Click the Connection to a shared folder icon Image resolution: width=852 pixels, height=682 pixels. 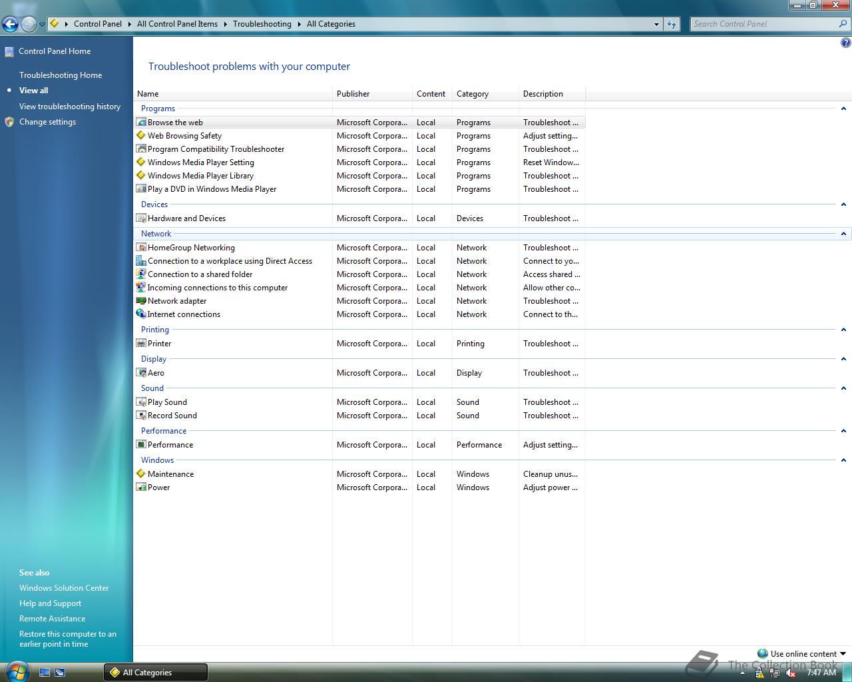click(x=141, y=274)
